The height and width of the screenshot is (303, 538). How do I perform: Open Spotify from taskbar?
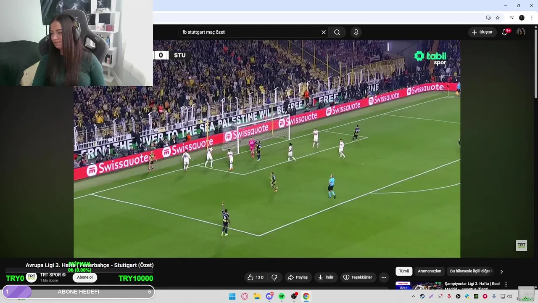(282, 296)
